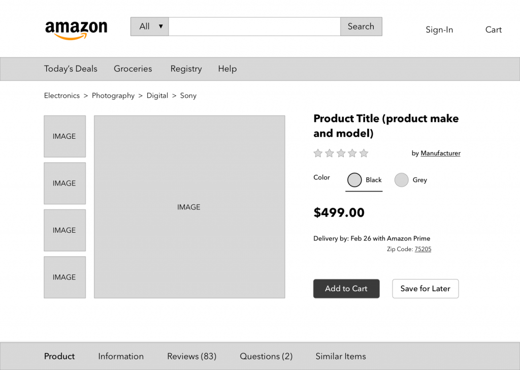520x370 pixels.
Task: Click the 75205 zip code link
Action: 422,249
